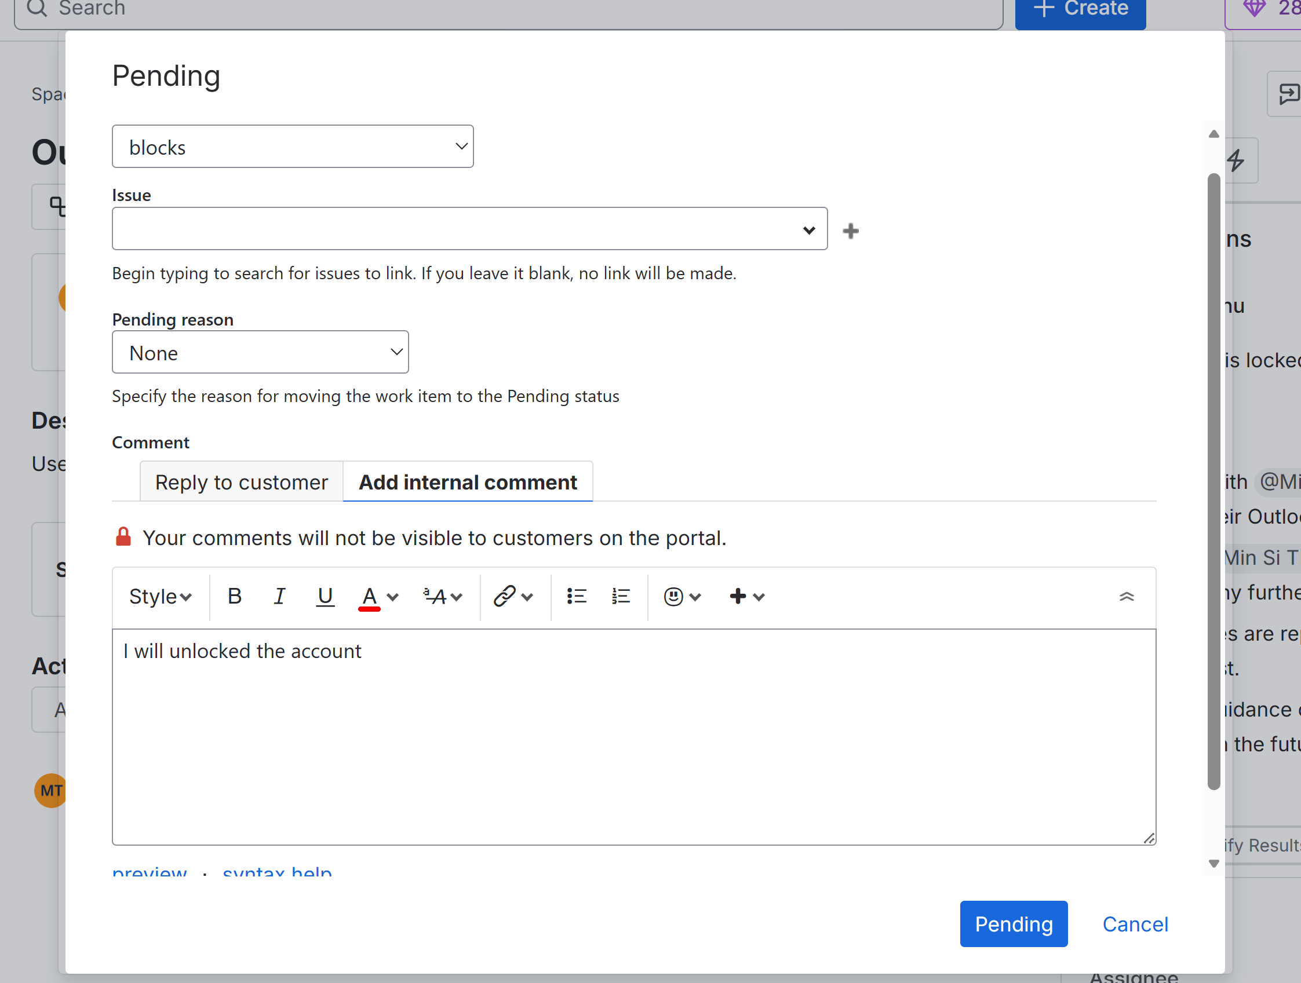Viewport: 1301px width, 983px height.
Task: Expand the Pending reason dropdown
Action: tap(260, 352)
